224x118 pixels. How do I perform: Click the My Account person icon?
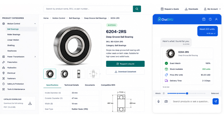coord(205,9)
